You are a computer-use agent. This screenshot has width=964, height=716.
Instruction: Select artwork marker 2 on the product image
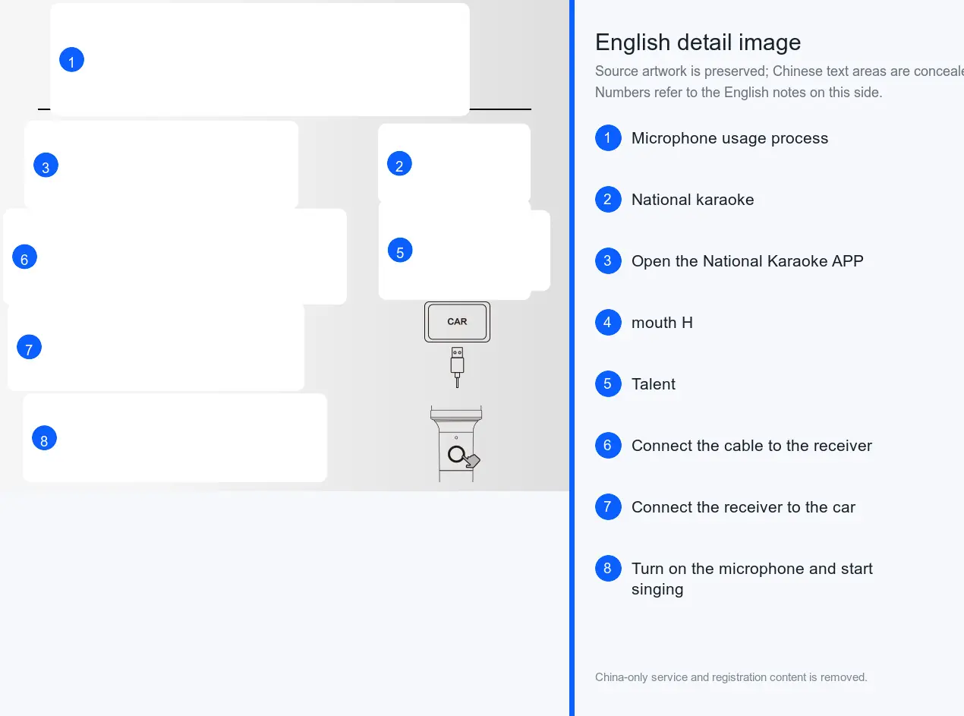pyautogui.click(x=399, y=163)
